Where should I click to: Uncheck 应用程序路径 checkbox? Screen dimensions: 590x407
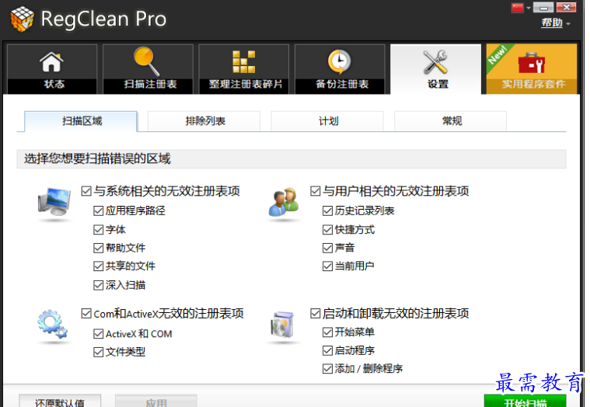(98, 210)
